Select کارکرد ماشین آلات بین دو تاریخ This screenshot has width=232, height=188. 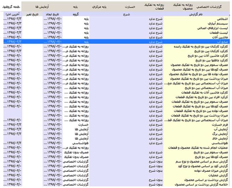[208, 56]
